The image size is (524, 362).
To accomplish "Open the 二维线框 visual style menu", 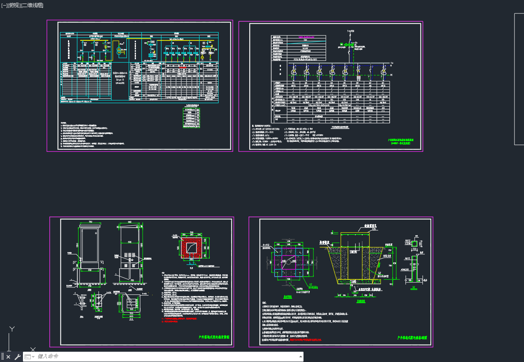I will [x=32, y=5].
